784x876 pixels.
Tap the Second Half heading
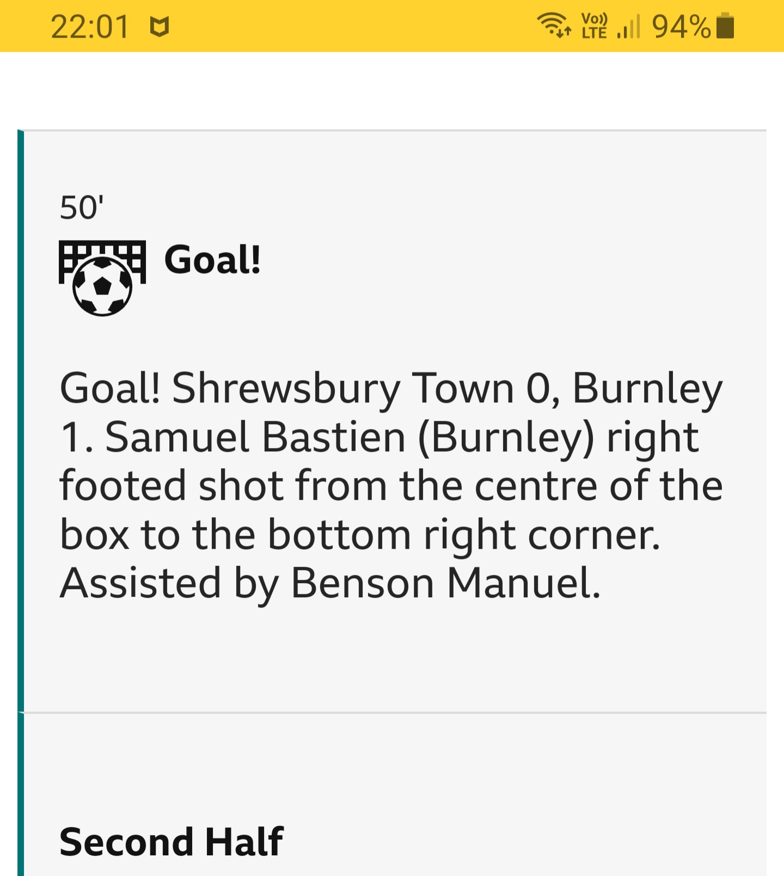click(171, 841)
